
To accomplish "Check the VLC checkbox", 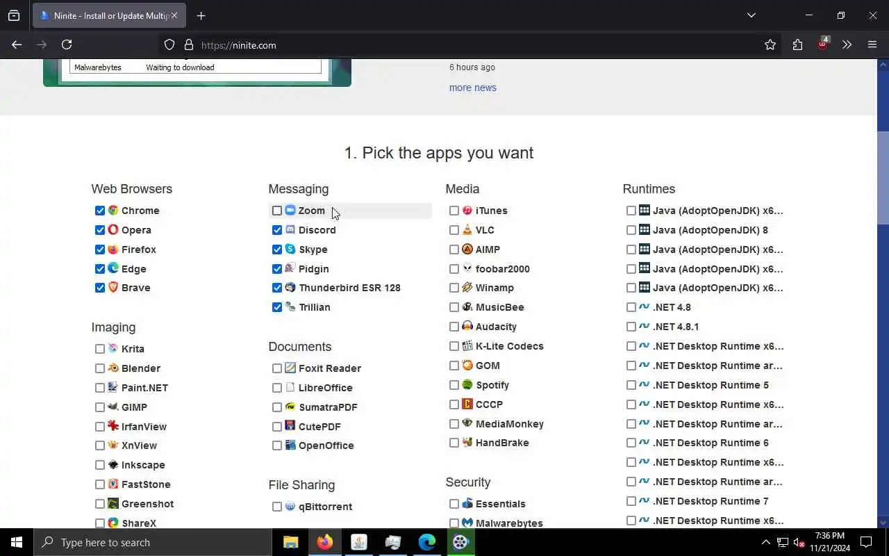I will (x=454, y=230).
